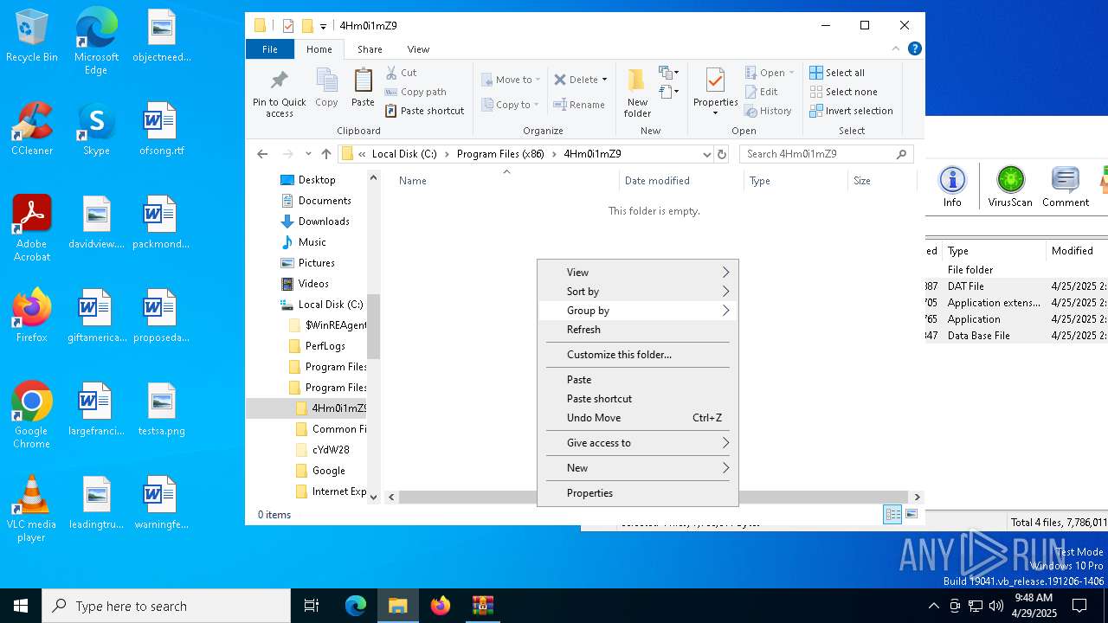Select Copy path in ribbon
This screenshot has height=623, width=1108.
pos(415,92)
